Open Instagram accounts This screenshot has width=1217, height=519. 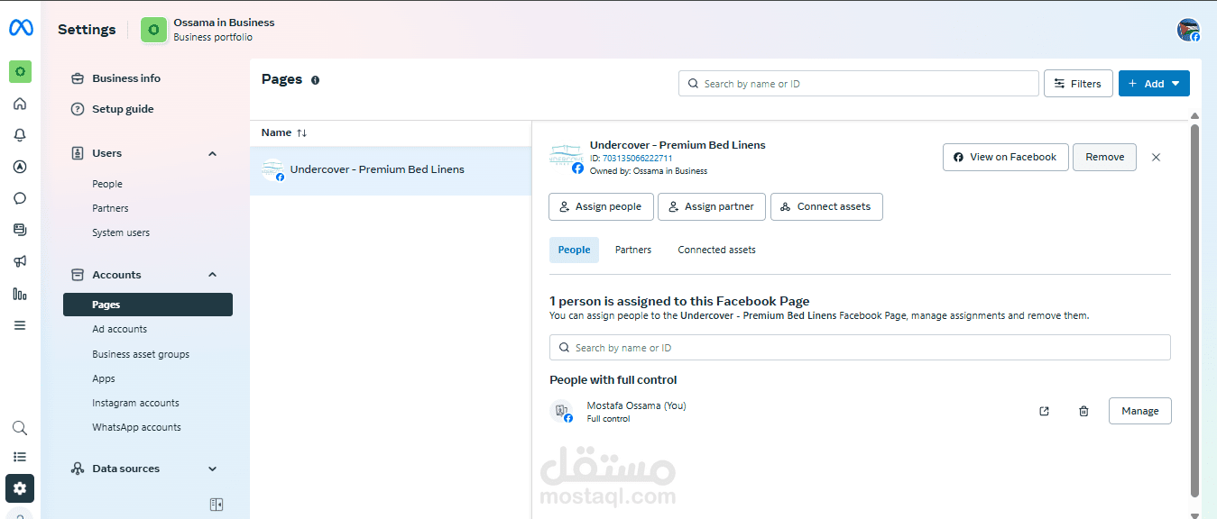click(135, 403)
